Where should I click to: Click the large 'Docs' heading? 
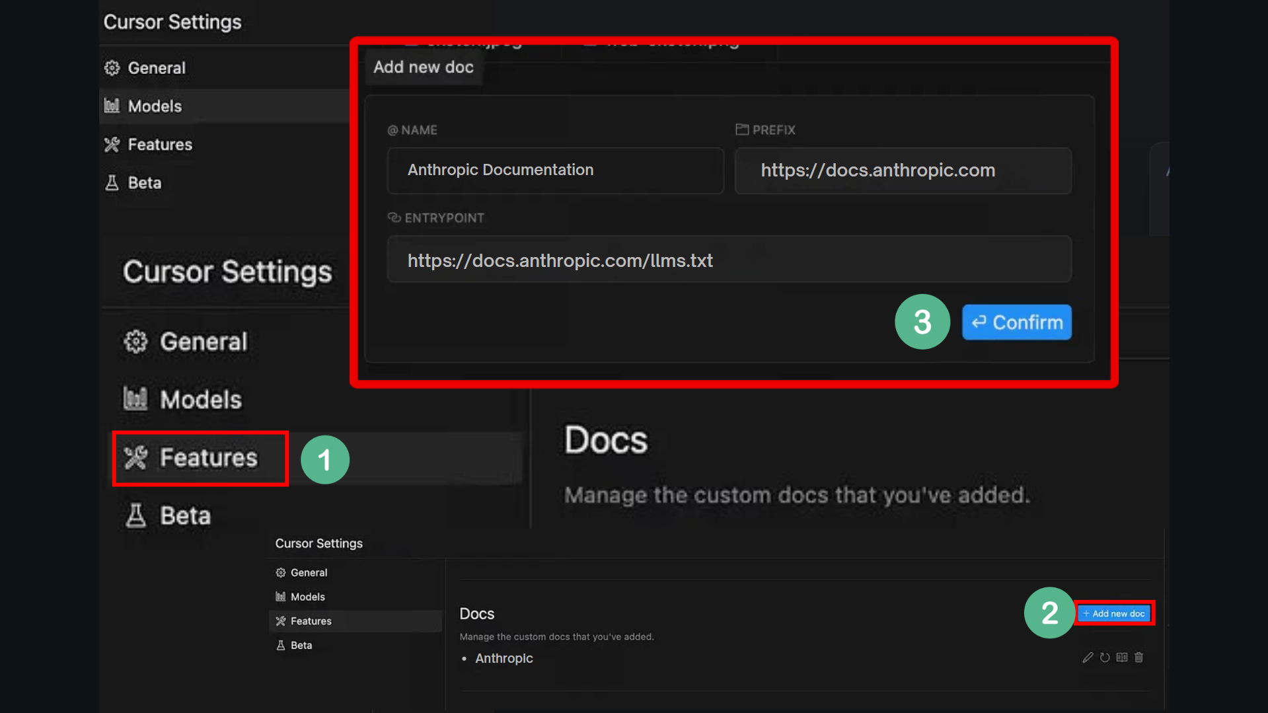606,440
